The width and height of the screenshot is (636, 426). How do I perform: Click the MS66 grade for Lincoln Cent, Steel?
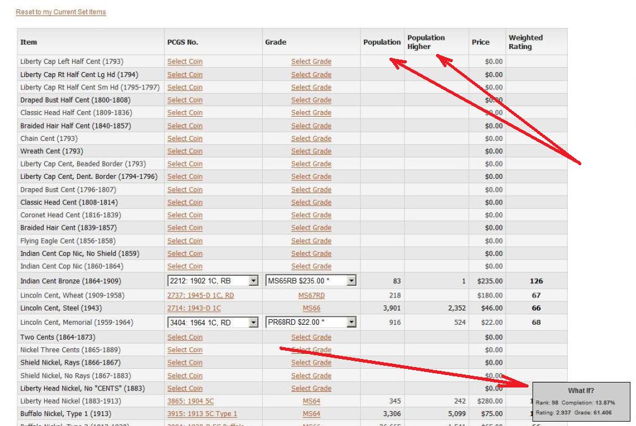point(311,308)
